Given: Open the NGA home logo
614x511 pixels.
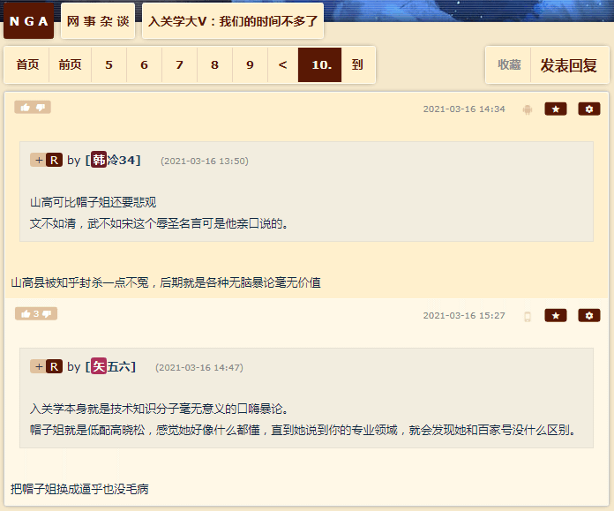Looking at the screenshot, I should 28,21.
